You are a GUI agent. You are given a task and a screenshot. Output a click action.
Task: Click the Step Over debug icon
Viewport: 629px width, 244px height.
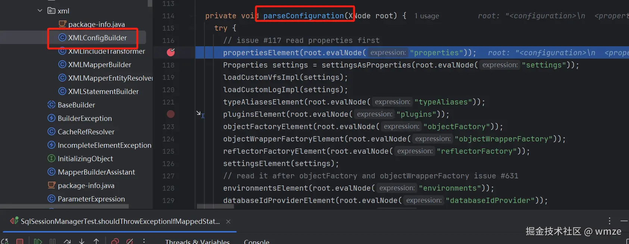(67, 242)
